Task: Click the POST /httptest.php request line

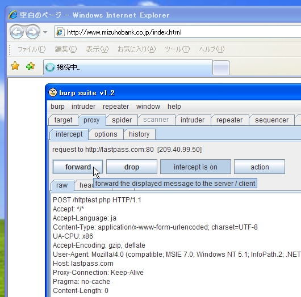Action: (x=97, y=200)
